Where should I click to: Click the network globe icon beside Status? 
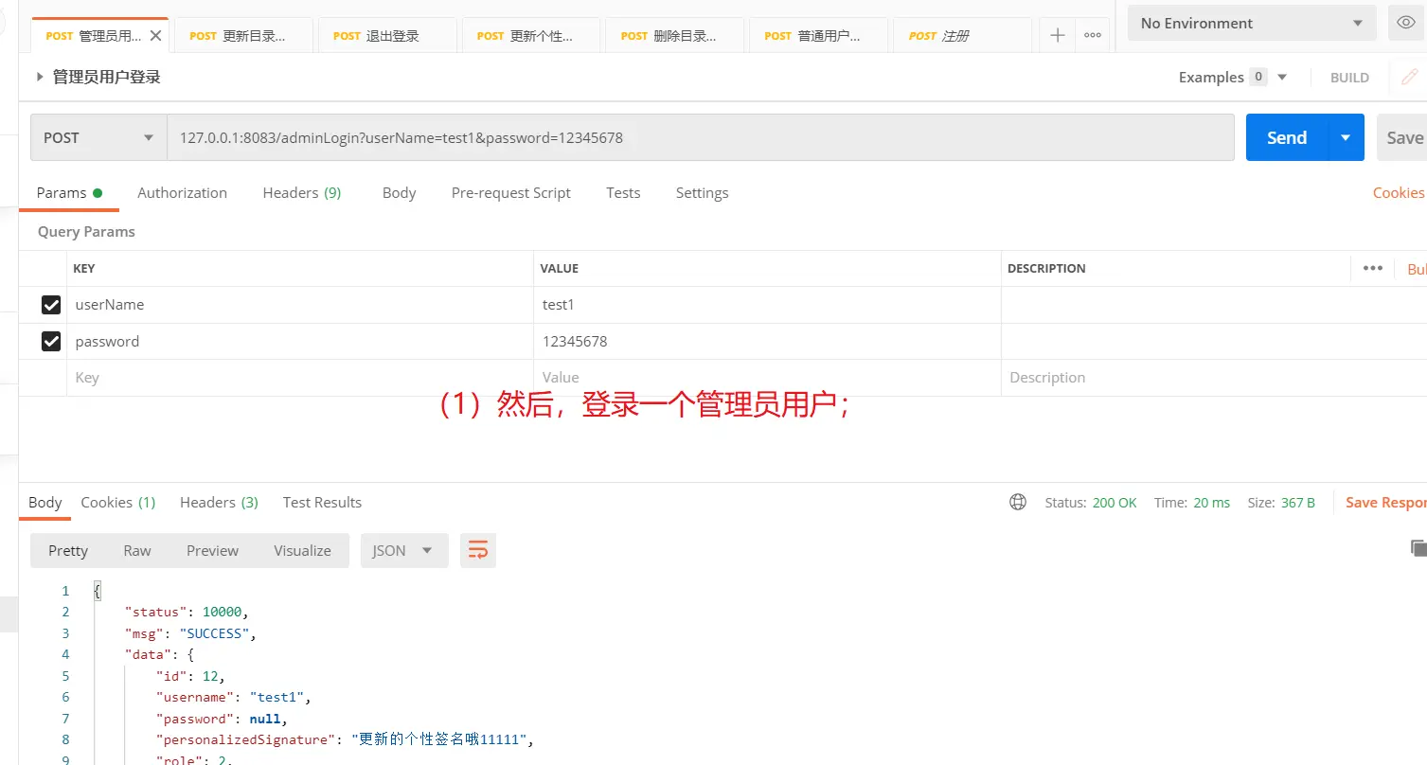[1018, 503]
